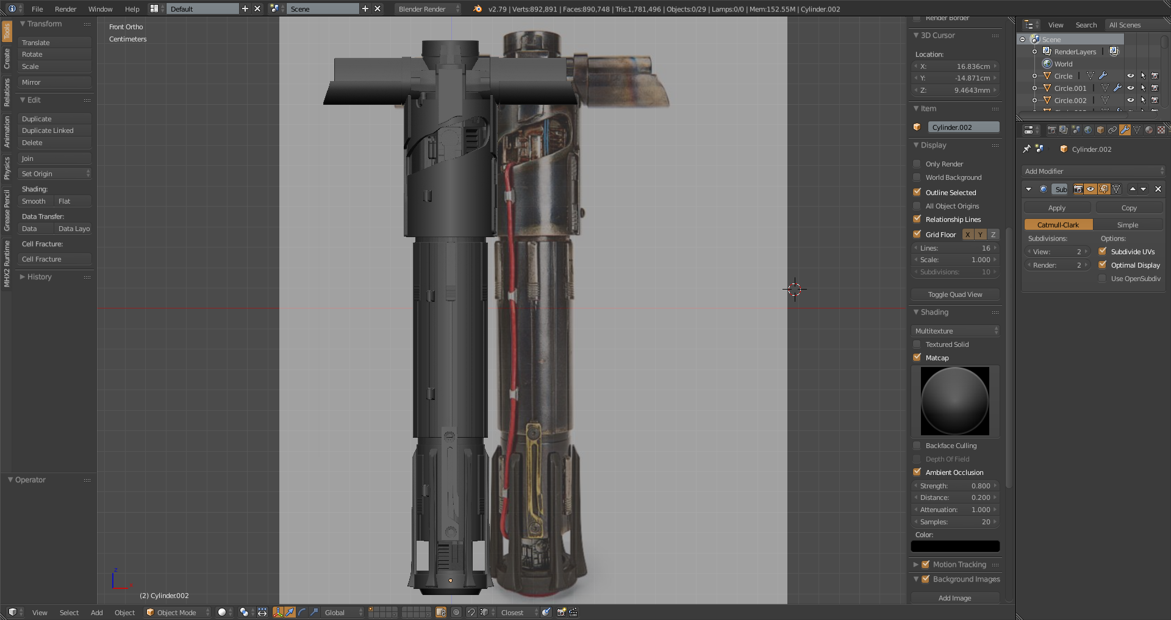The width and height of the screenshot is (1171, 620).
Task: Select the translate manipulator arrow
Action: click(290, 612)
